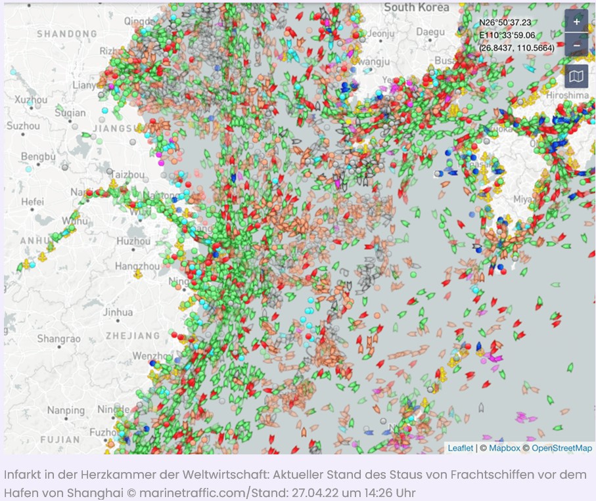Zoom in with the plus button
Screen dimensions: 596x501
[x=576, y=21]
